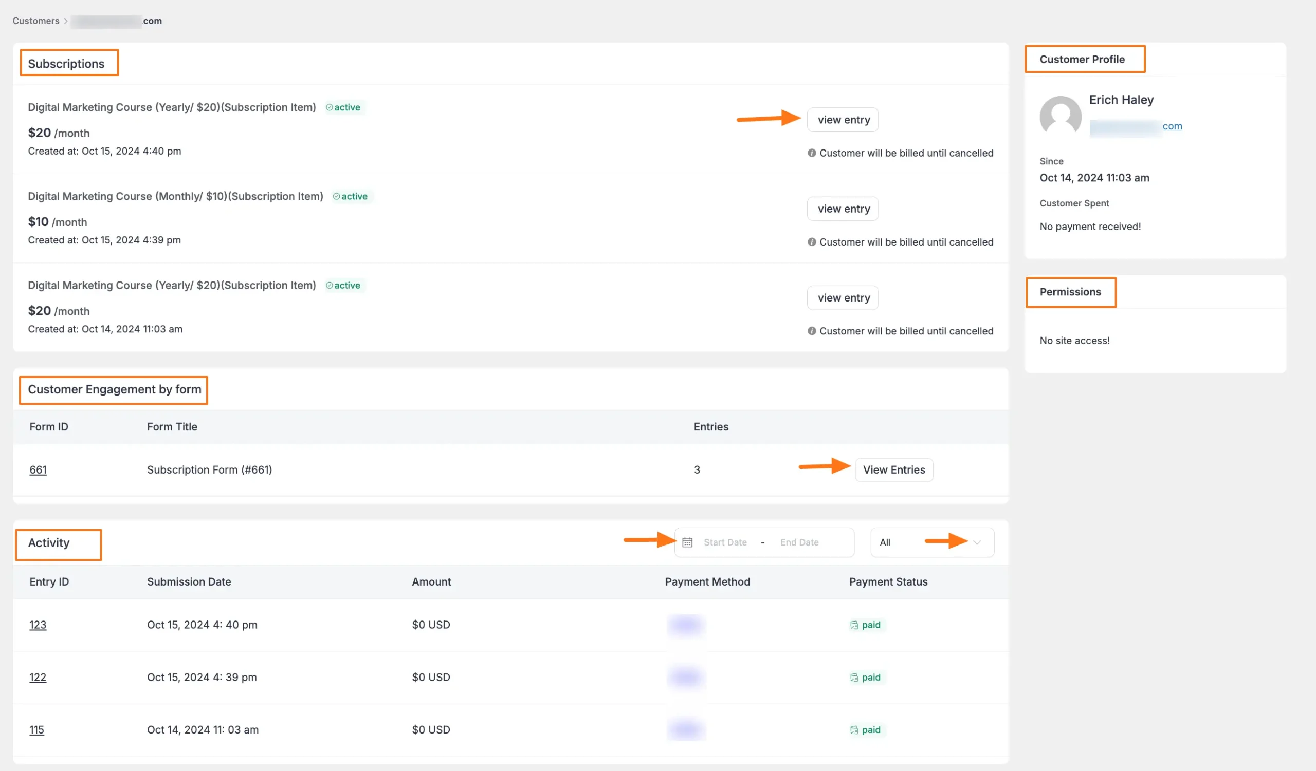This screenshot has width=1316, height=771.
Task: Open the End Date picker field
Action: point(799,542)
